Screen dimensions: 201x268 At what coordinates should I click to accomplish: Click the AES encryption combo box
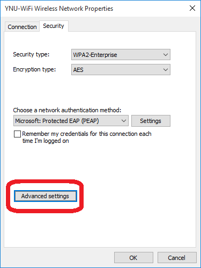click(121, 70)
